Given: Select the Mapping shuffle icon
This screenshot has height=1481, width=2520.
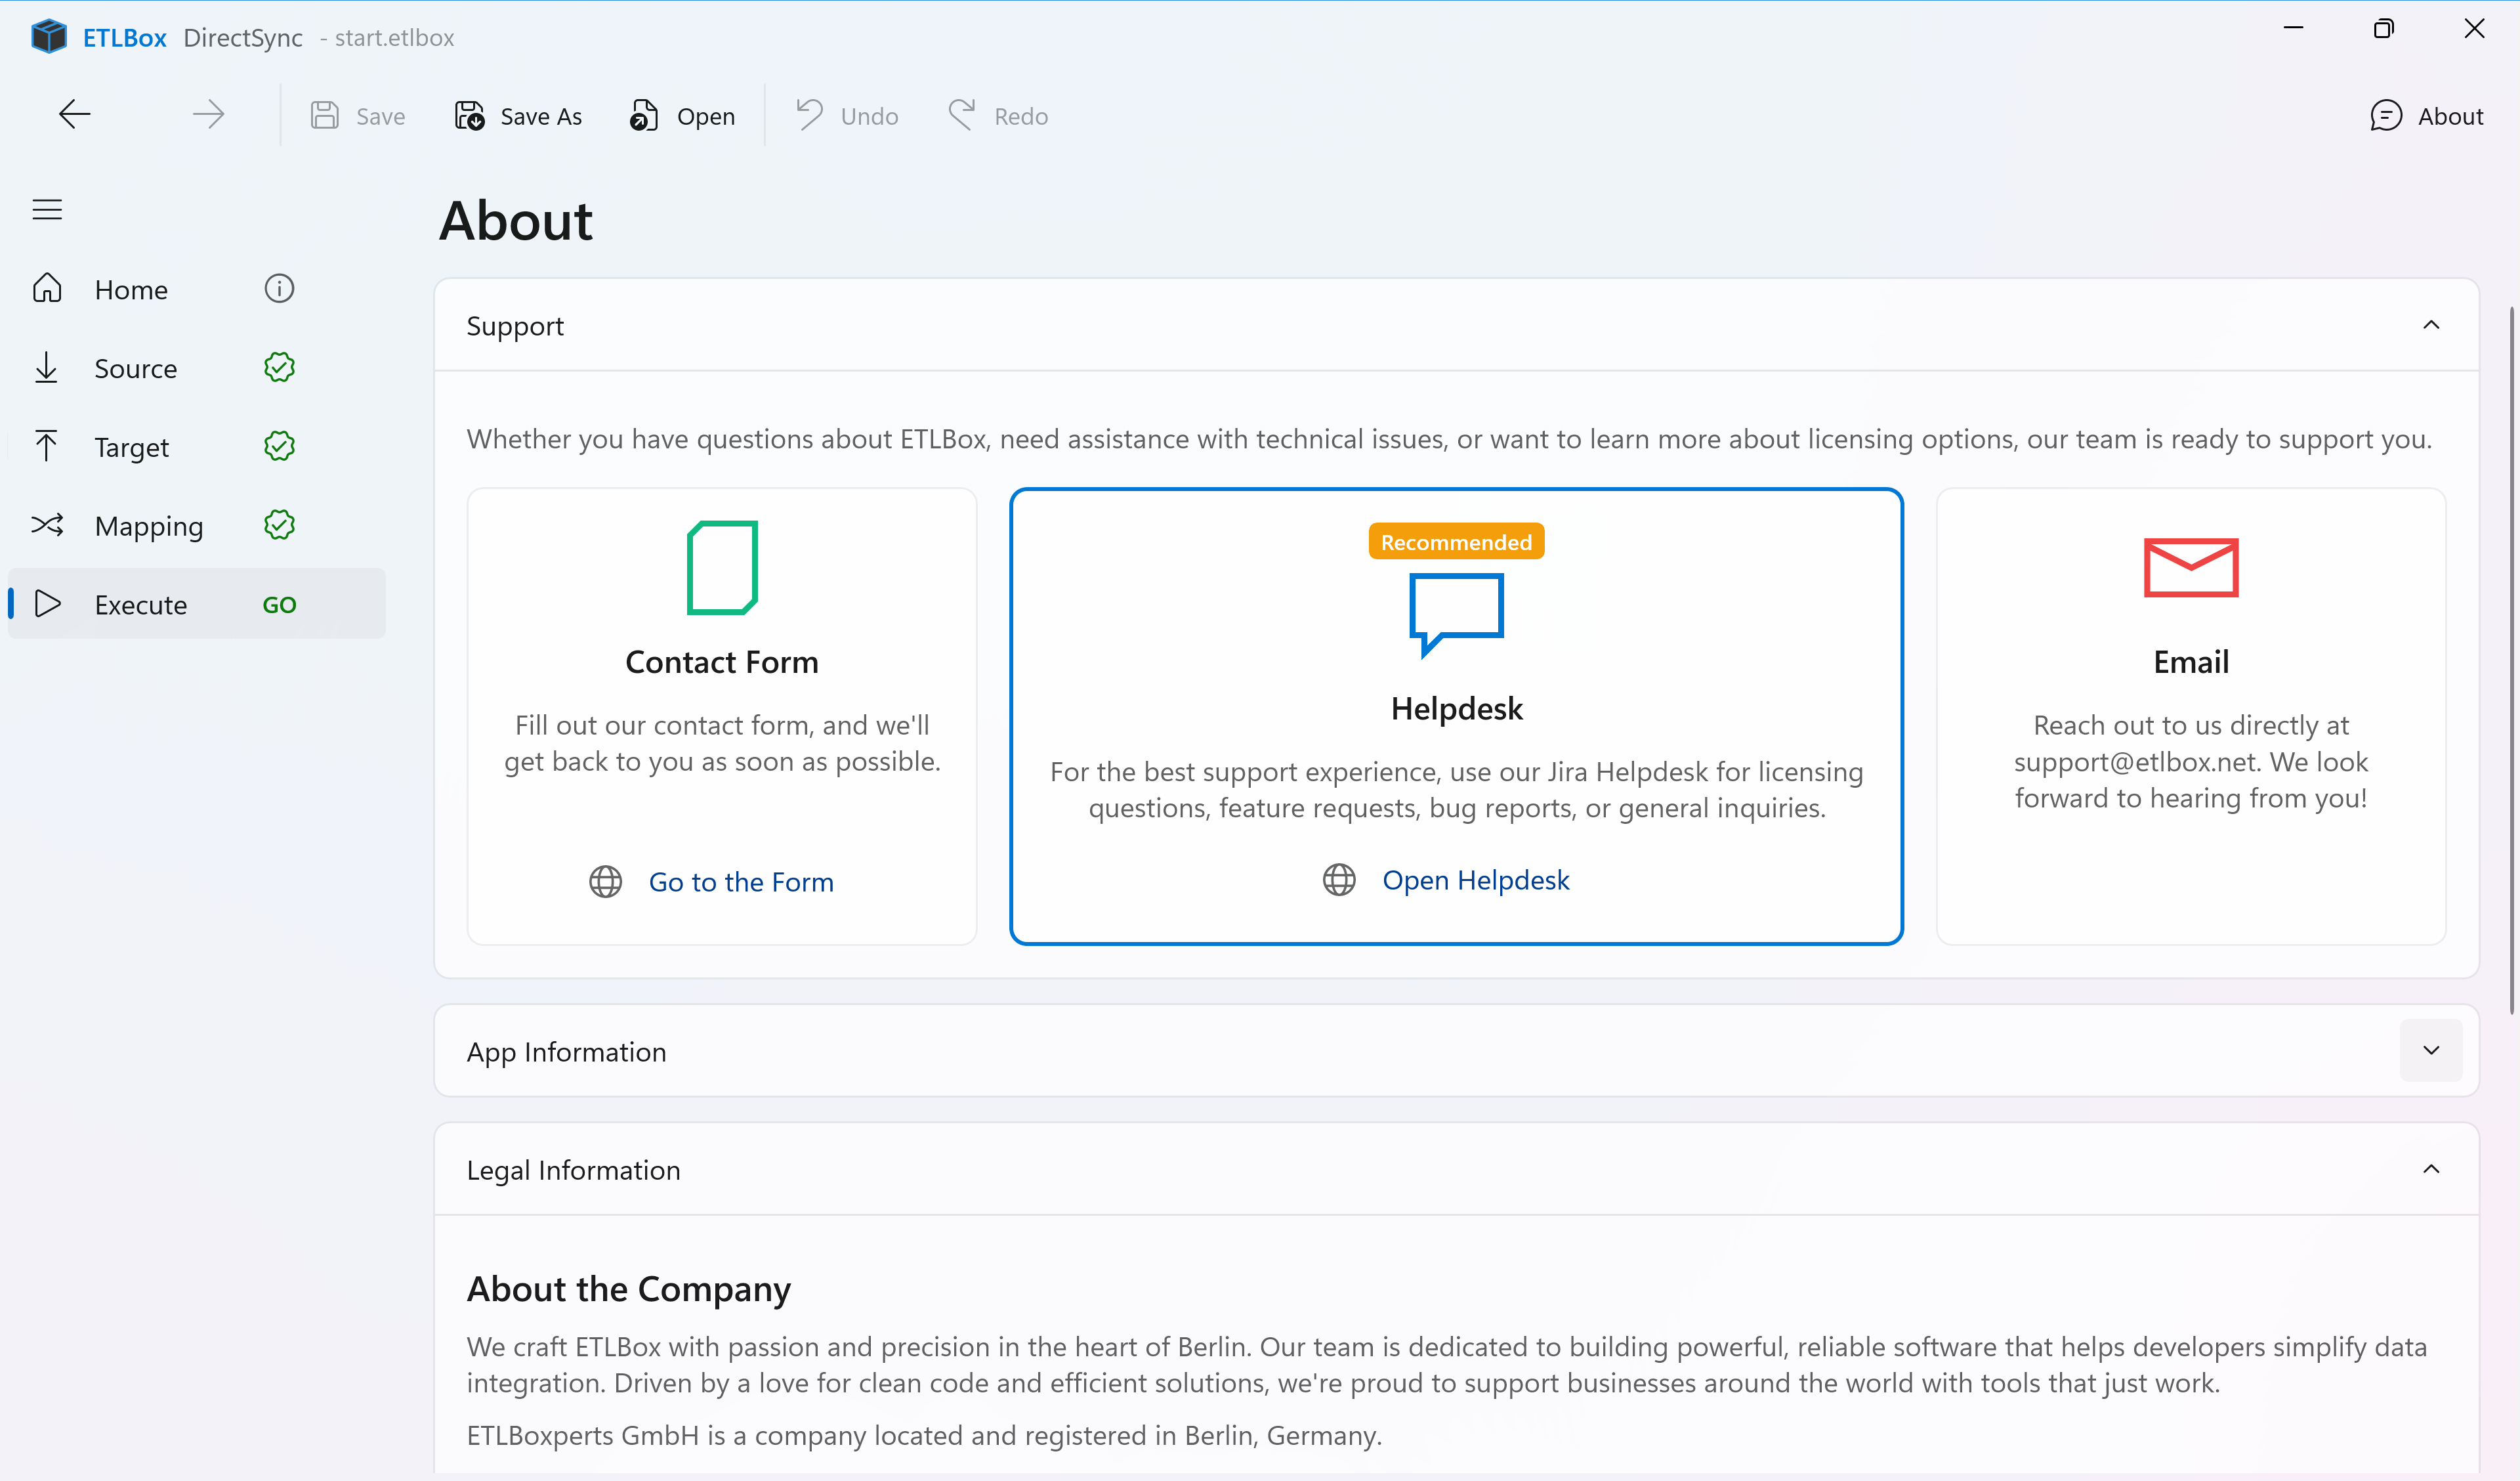Looking at the screenshot, I should [47, 525].
